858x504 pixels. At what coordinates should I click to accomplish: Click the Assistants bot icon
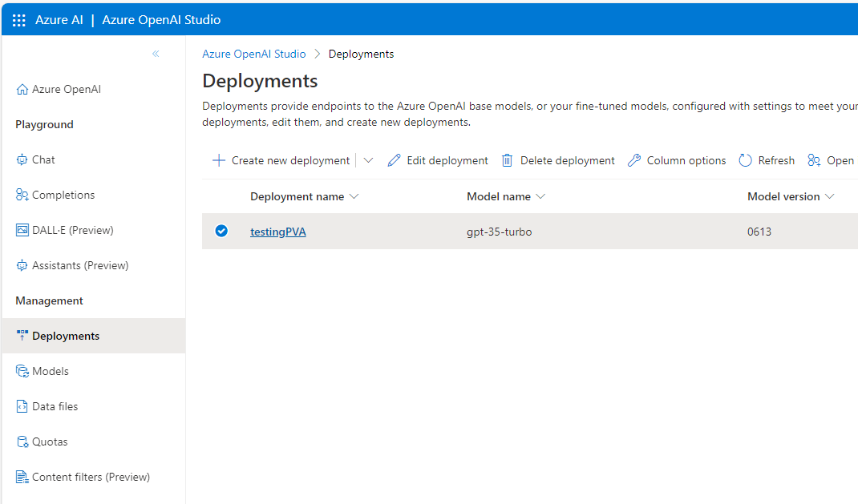tap(22, 266)
